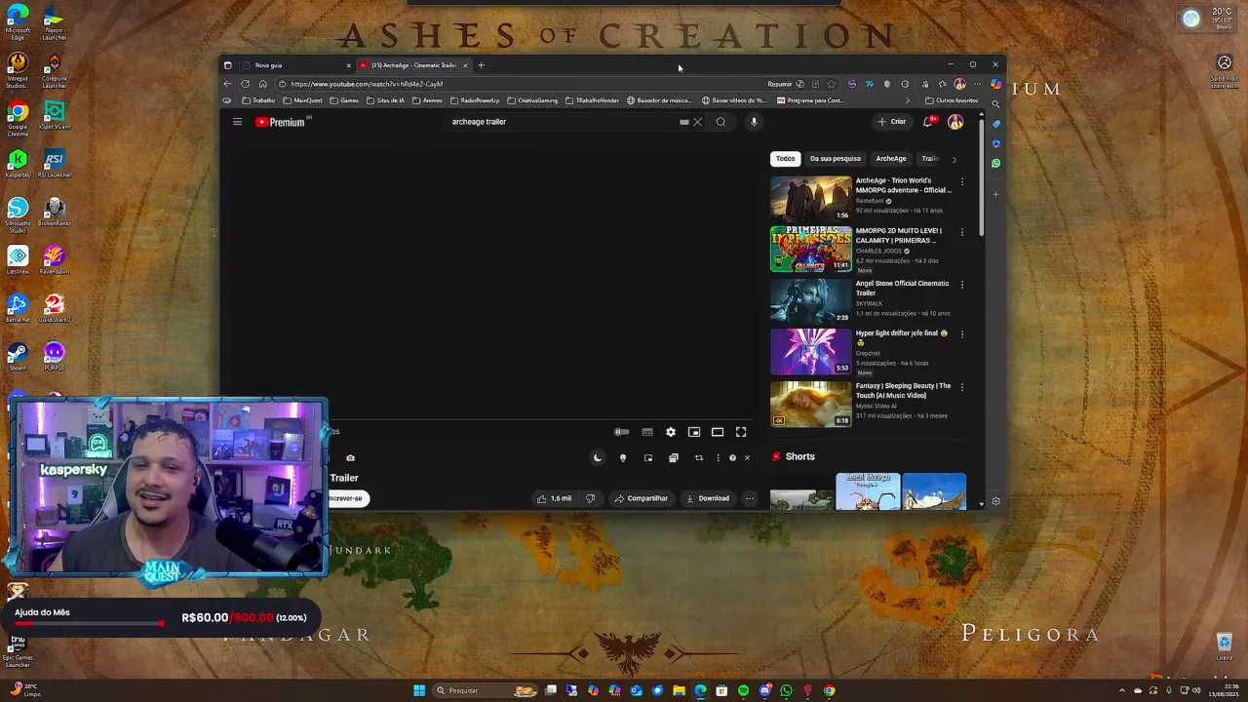Close the enhancer toolbar below video

[x=748, y=458]
